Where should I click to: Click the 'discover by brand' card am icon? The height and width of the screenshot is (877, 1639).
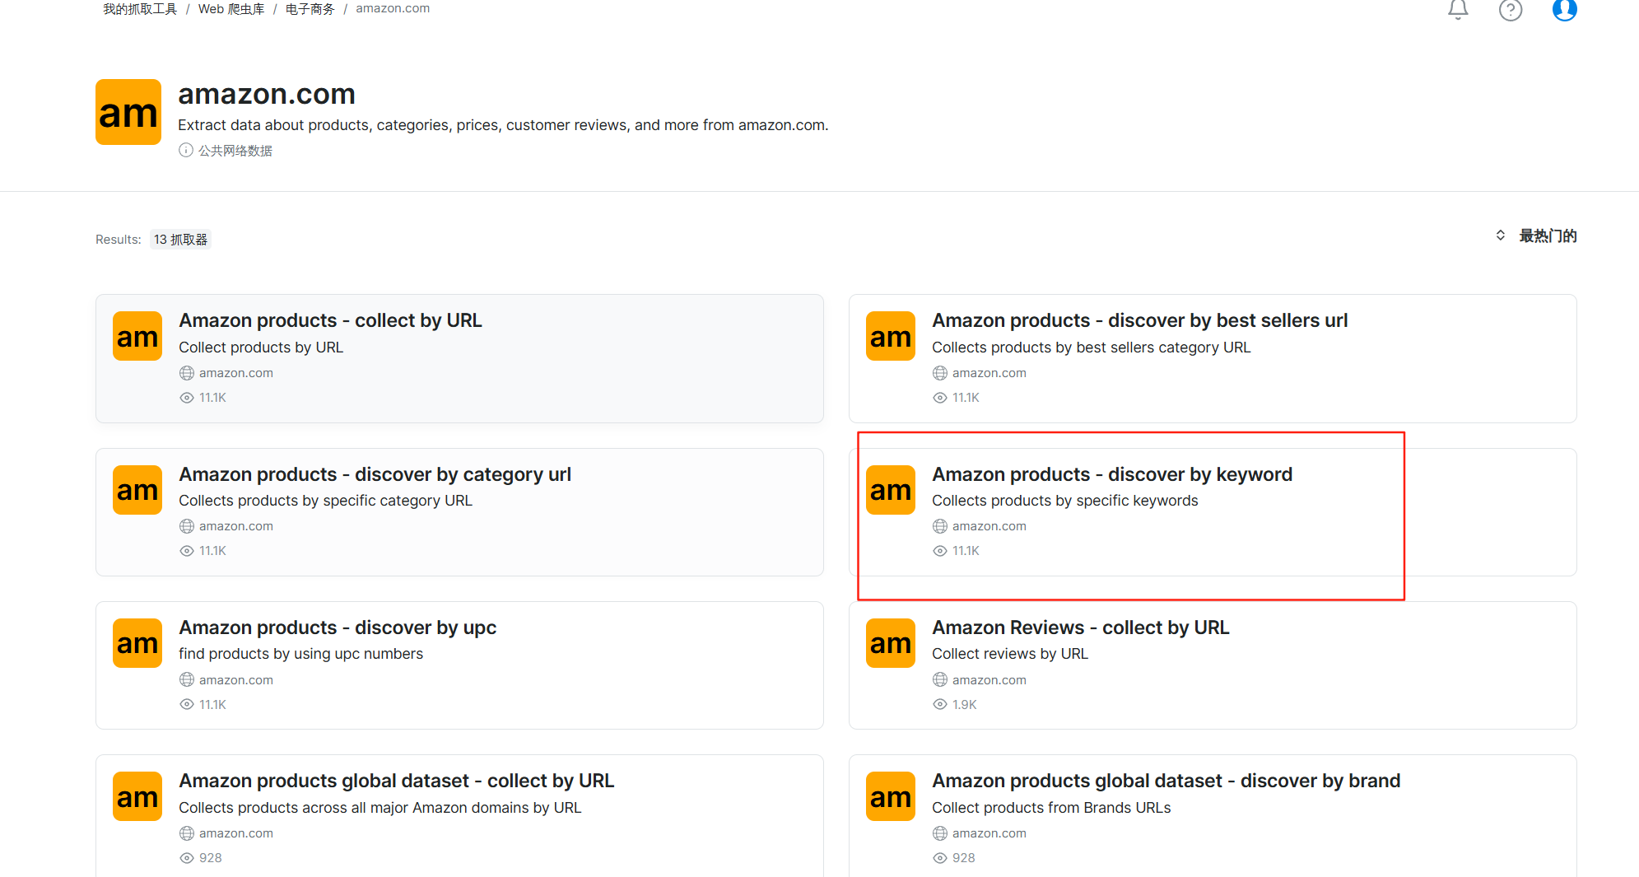click(891, 796)
